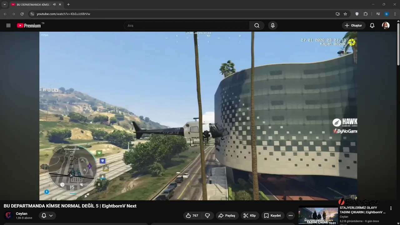Save the video with the Kaydet button
The height and width of the screenshot is (225, 400).
point(273,216)
